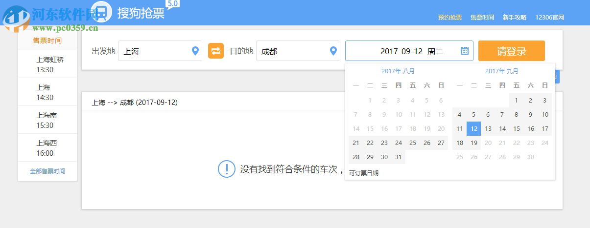Pick August 29 in the calendar
The height and width of the screenshot is (228, 590).
point(370,157)
